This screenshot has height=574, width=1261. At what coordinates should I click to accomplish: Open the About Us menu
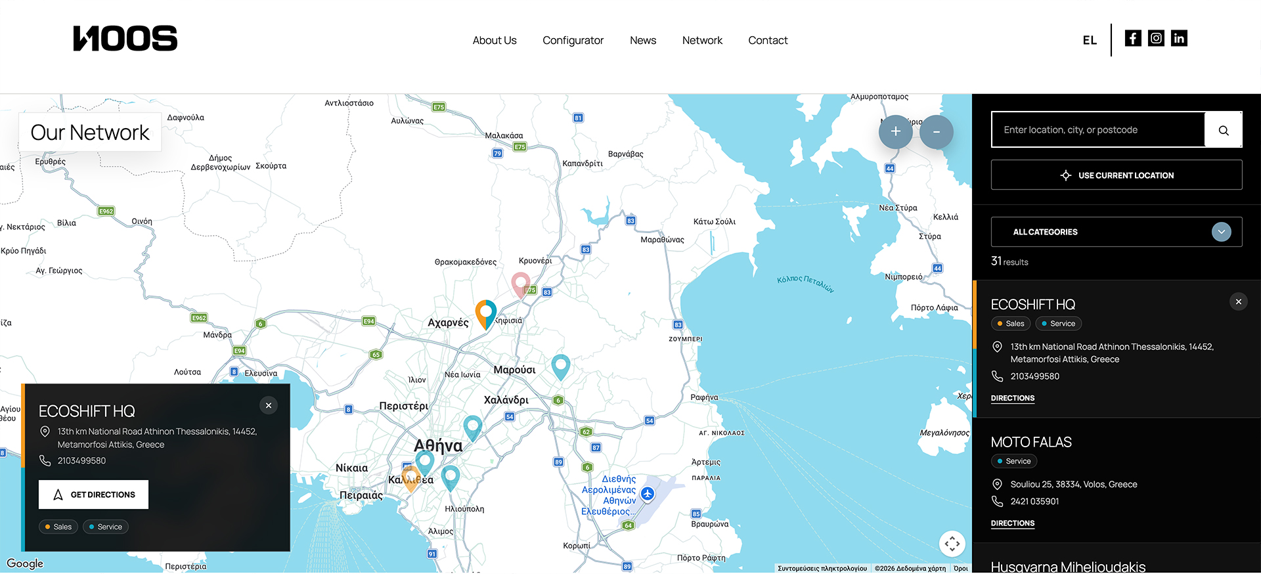point(495,40)
